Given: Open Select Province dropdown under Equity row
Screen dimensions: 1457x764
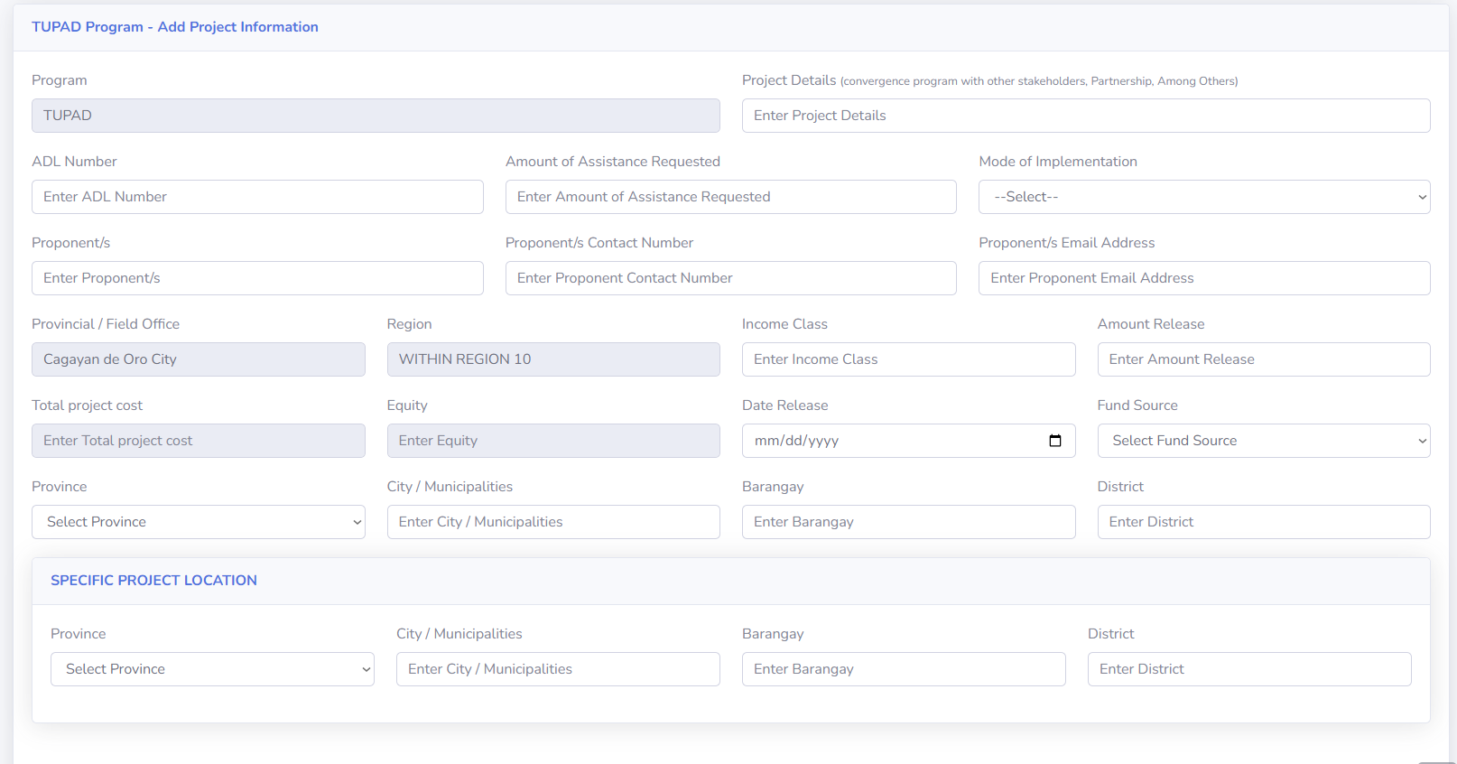Looking at the screenshot, I should tap(199, 522).
